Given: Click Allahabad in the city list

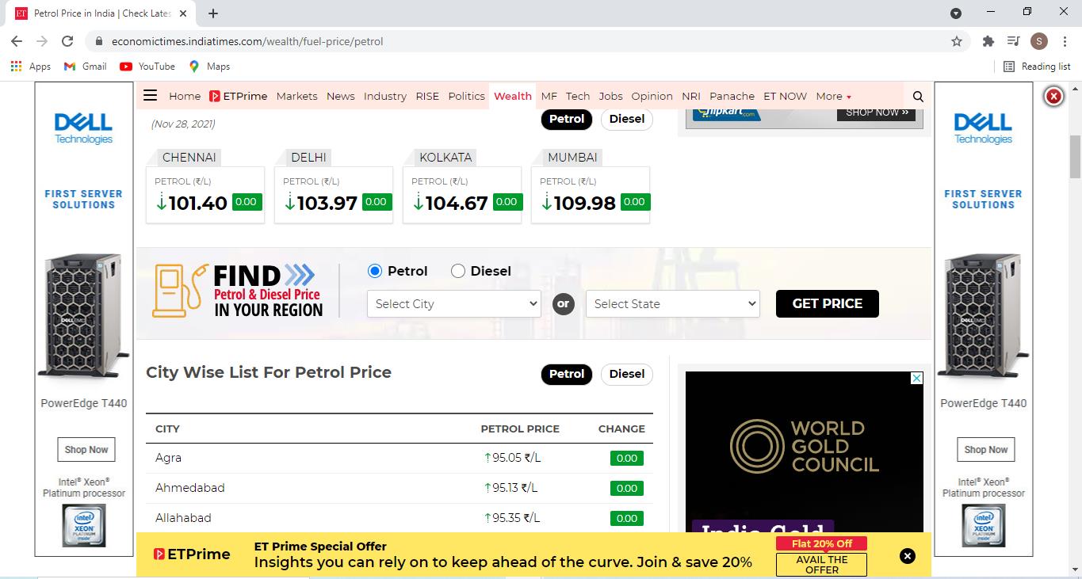Looking at the screenshot, I should (183, 518).
